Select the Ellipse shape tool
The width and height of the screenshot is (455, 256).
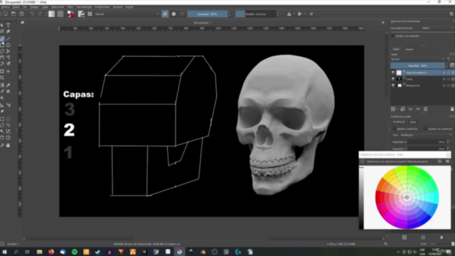tap(8, 45)
